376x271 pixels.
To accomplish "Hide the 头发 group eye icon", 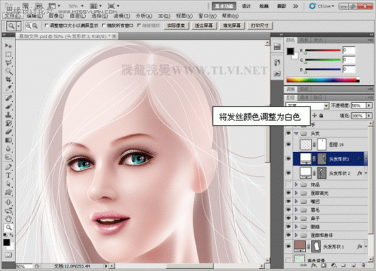I will tap(289, 133).
